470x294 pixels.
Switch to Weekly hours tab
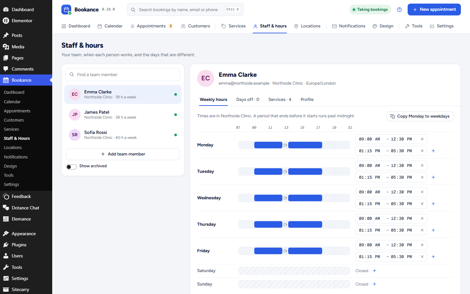coord(213,100)
